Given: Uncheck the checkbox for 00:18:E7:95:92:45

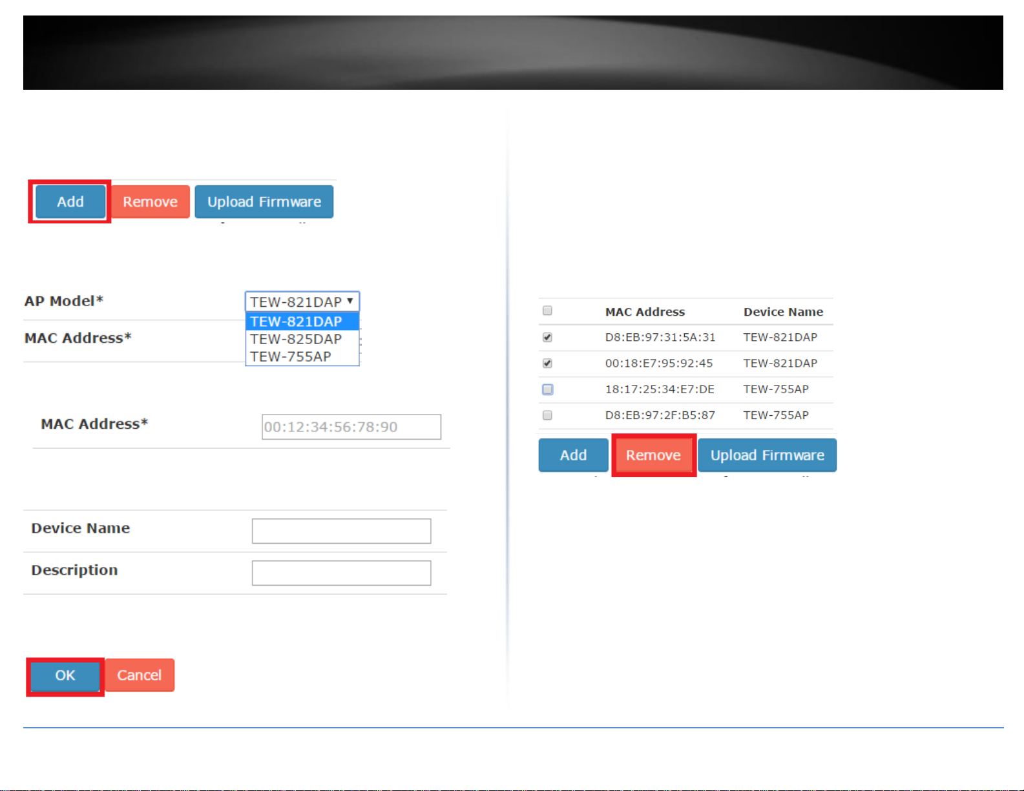Looking at the screenshot, I should coord(547,364).
